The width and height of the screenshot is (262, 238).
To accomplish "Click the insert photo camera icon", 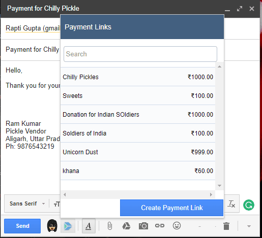I will [x=143, y=226].
